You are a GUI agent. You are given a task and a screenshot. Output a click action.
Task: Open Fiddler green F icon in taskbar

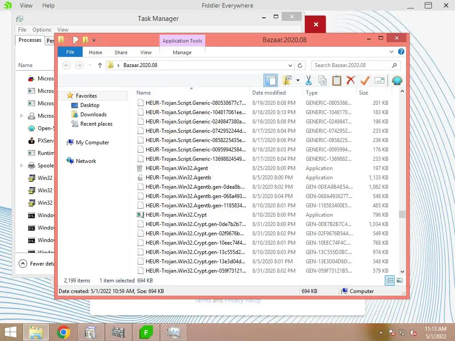(x=146, y=332)
